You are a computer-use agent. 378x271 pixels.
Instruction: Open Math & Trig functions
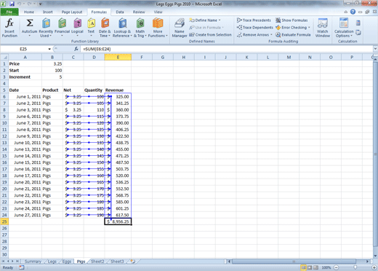pos(140,28)
